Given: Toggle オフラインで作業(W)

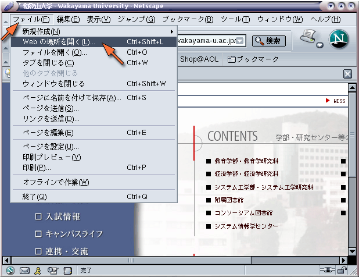Looking at the screenshot, I should [94, 182].
